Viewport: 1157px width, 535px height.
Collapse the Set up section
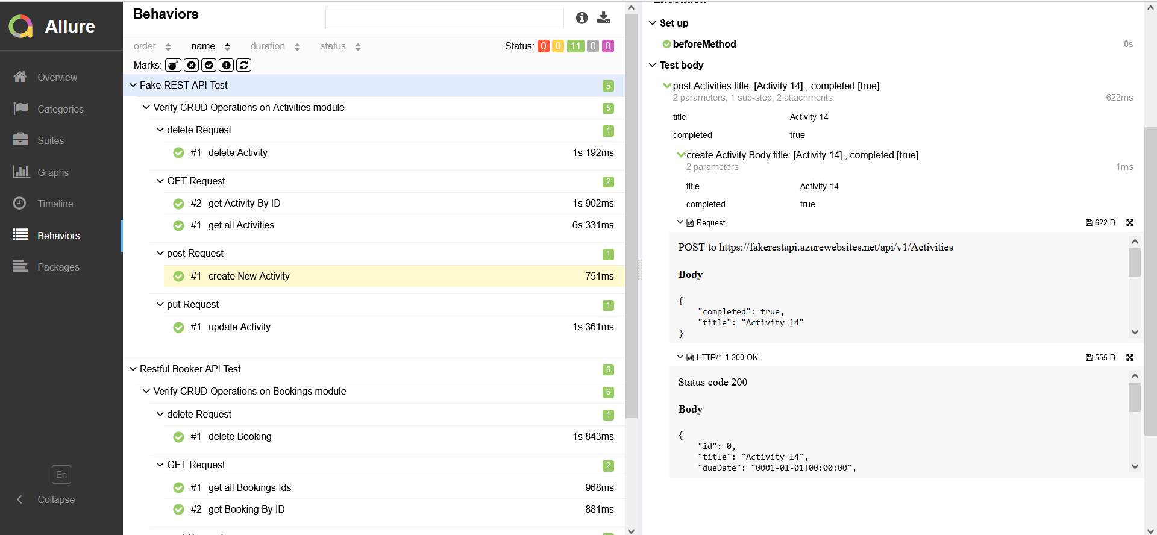653,23
